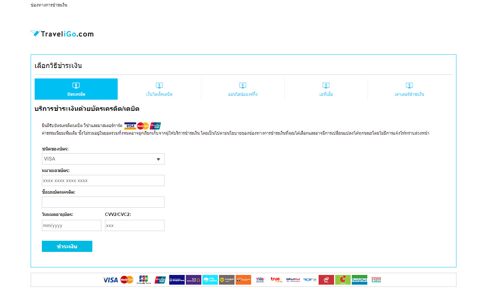Viewport: 486px width, 294px height.
Task: Click the CVV2/CVC2 security code field
Action: pos(135,226)
